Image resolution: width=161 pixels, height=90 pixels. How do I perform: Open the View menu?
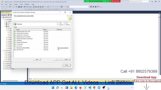pos(11,4)
